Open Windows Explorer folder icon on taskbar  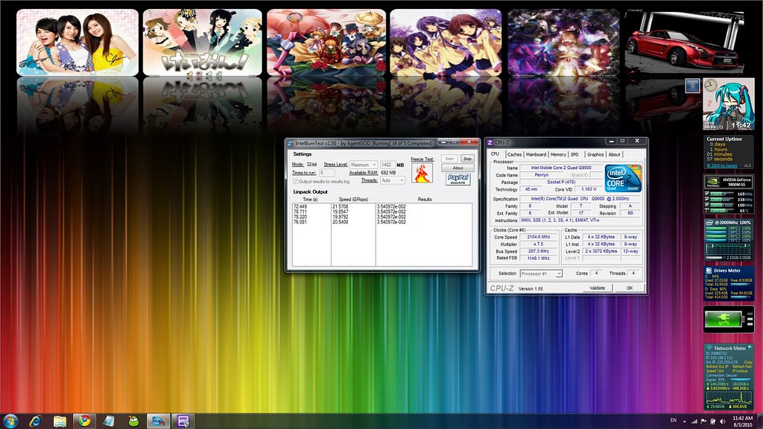point(60,421)
